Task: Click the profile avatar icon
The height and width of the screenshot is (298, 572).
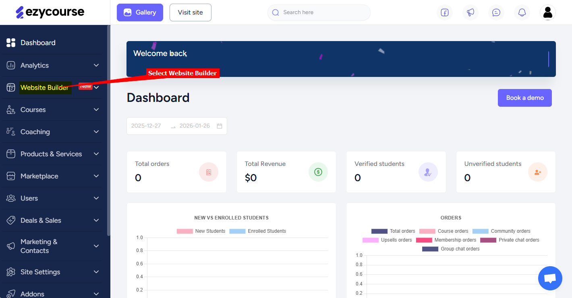Action: pos(547,12)
